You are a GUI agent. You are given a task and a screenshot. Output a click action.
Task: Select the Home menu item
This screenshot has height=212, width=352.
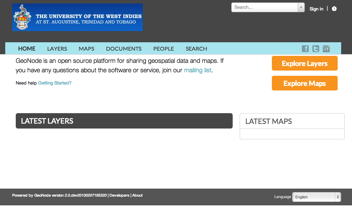27,49
